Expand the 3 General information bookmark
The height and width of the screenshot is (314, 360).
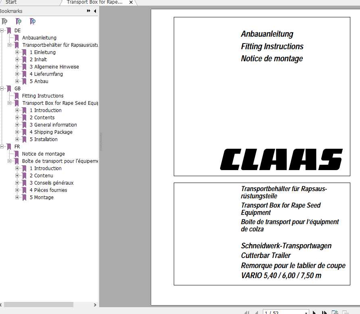pos(17,125)
